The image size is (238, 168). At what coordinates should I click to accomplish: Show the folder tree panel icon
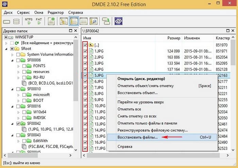pyautogui.click(x=64, y=21)
